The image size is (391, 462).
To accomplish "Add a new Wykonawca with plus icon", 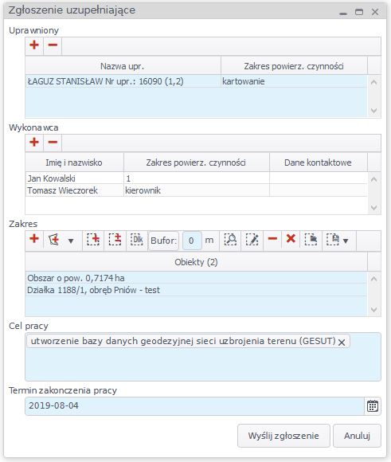I will click(34, 143).
